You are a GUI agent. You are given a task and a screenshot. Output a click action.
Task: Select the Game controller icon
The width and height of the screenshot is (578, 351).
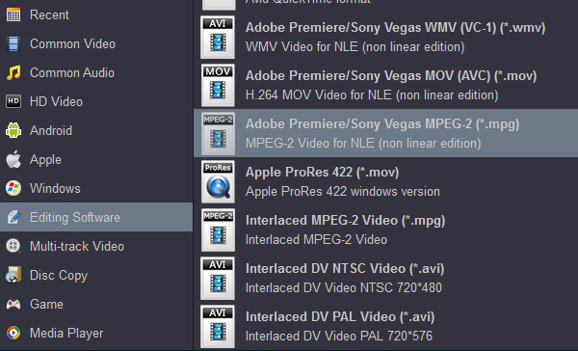(13, 304)
